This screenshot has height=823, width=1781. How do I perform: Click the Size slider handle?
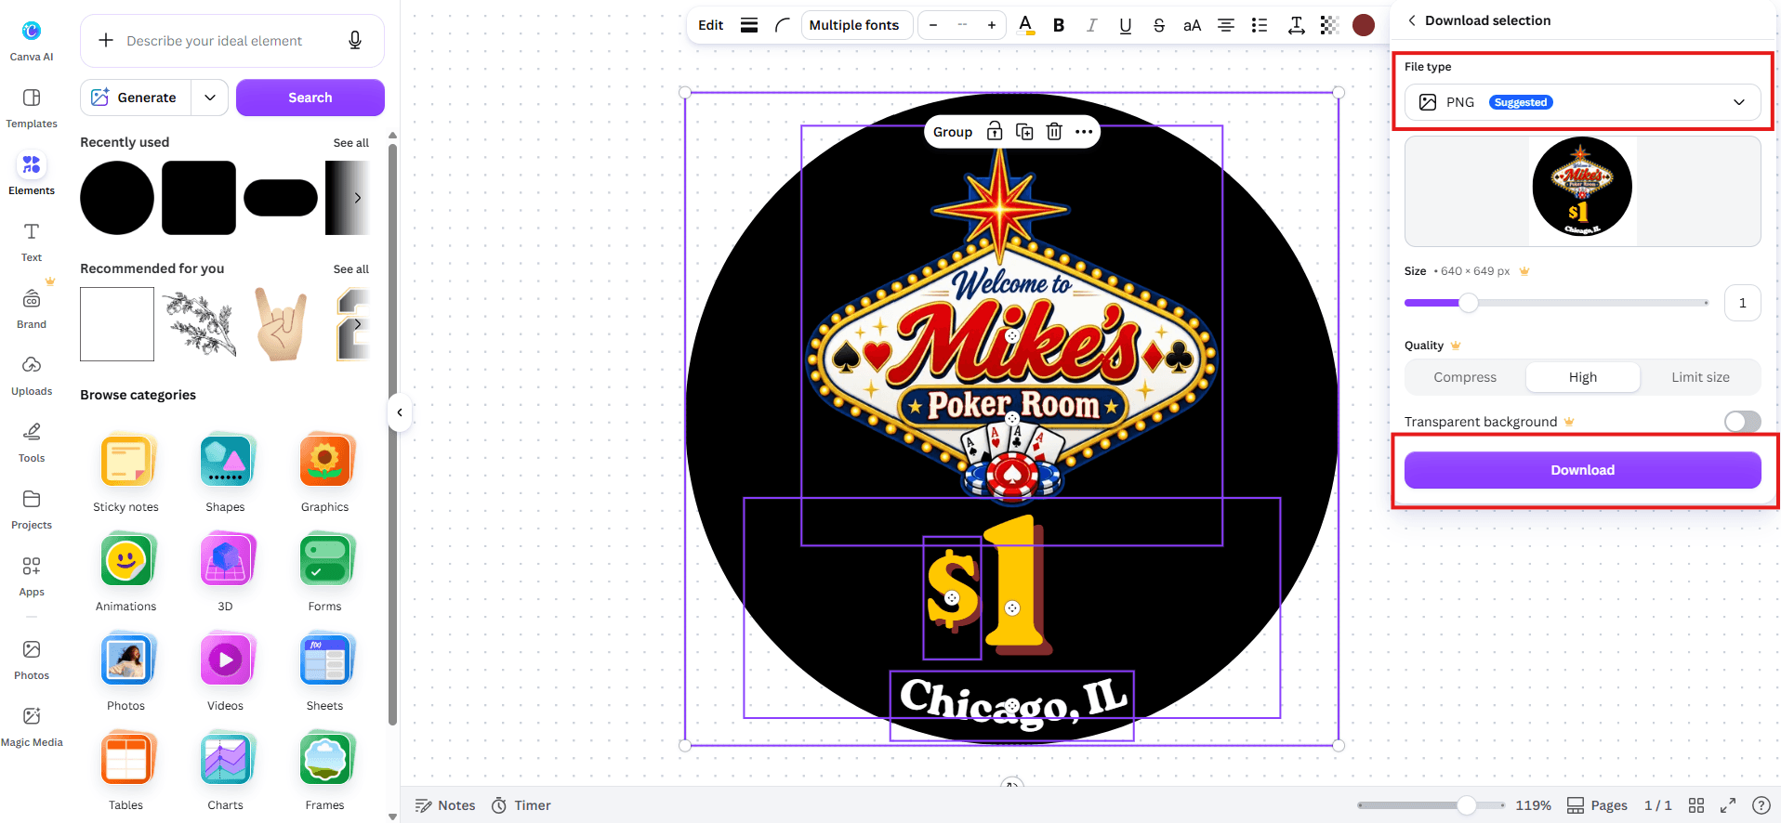click(1469, 303)
